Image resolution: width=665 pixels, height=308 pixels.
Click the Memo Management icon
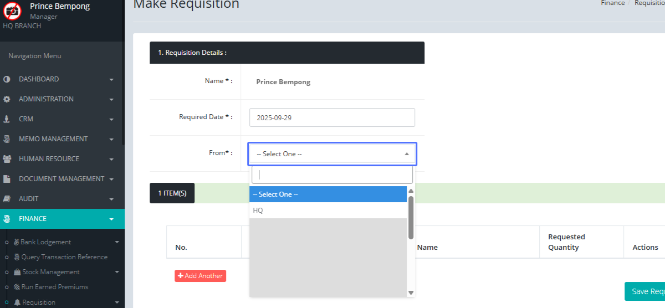pyautogui.click(x=7, y=139)
